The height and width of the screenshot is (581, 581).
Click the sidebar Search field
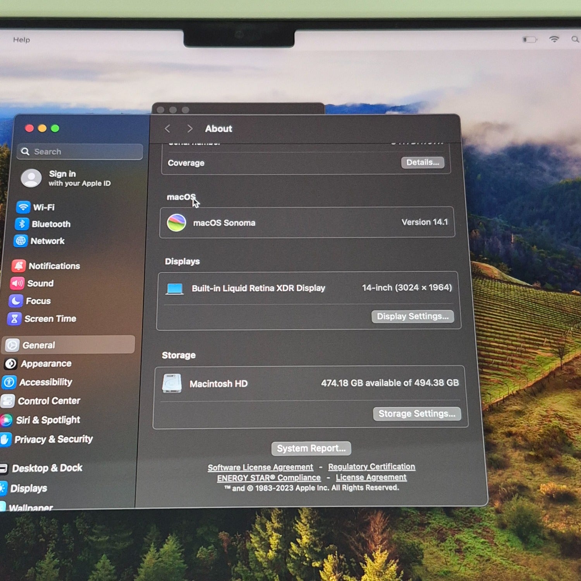click(80, 151)
